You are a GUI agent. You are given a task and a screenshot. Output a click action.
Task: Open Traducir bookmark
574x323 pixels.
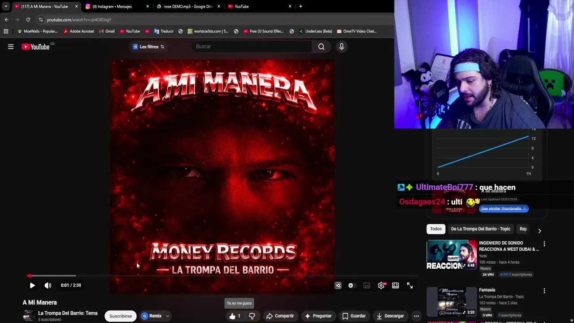[164, 31]
